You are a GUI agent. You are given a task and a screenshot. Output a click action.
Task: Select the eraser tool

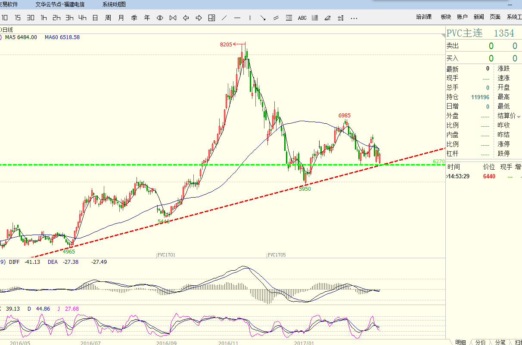coord(328,18)
